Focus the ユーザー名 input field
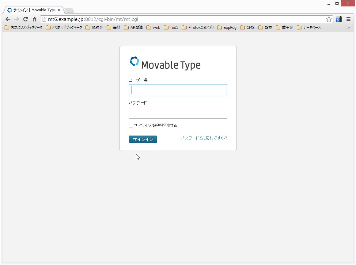This screenshot has height=265, width=356. [178, 90]
